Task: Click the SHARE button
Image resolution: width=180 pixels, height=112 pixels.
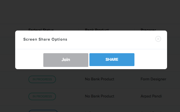Action: point(112,60)
